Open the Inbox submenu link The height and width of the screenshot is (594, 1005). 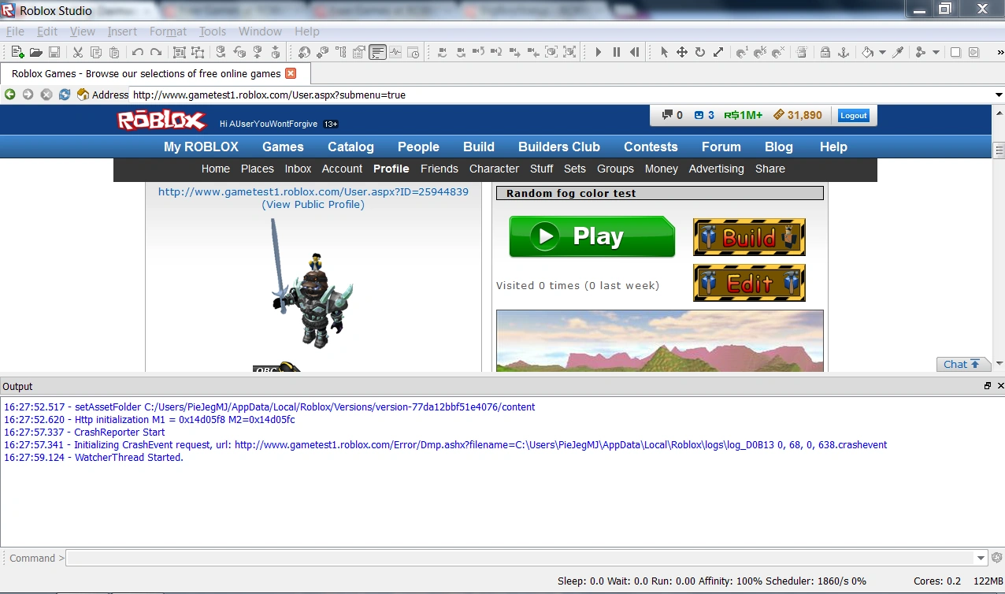[298, 169]
